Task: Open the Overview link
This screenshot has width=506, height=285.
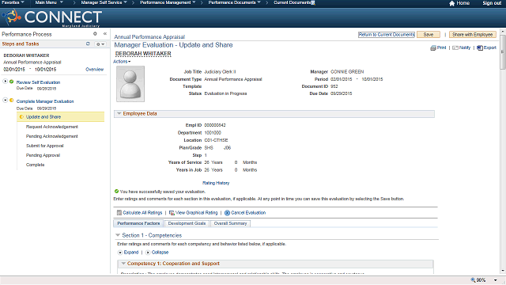Action: click(95, 69)
